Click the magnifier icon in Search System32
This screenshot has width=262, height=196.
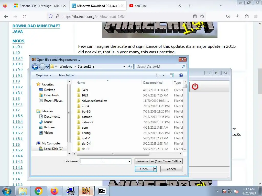(183, 67)
